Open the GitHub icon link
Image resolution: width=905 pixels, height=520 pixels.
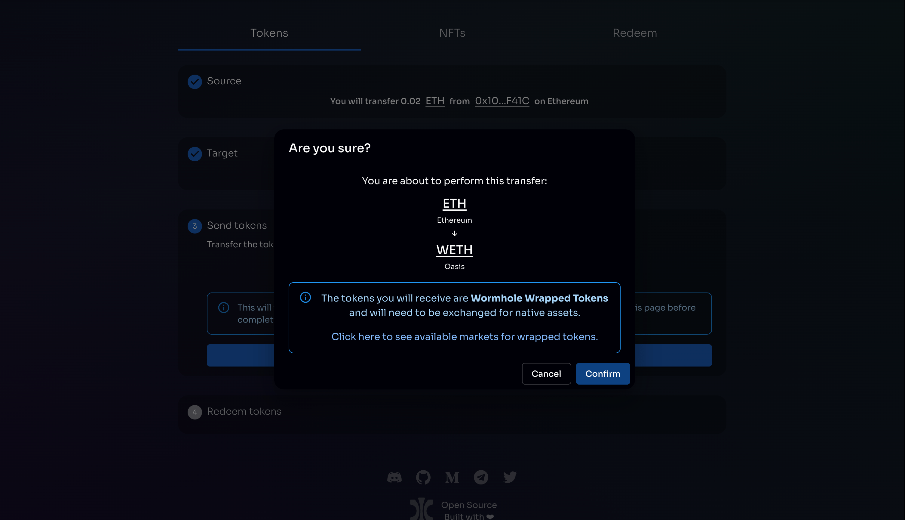coord(423,477)
